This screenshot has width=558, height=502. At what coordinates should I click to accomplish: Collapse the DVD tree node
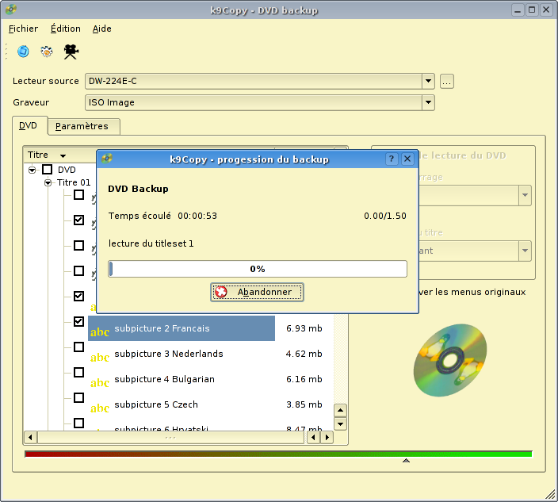32,171
